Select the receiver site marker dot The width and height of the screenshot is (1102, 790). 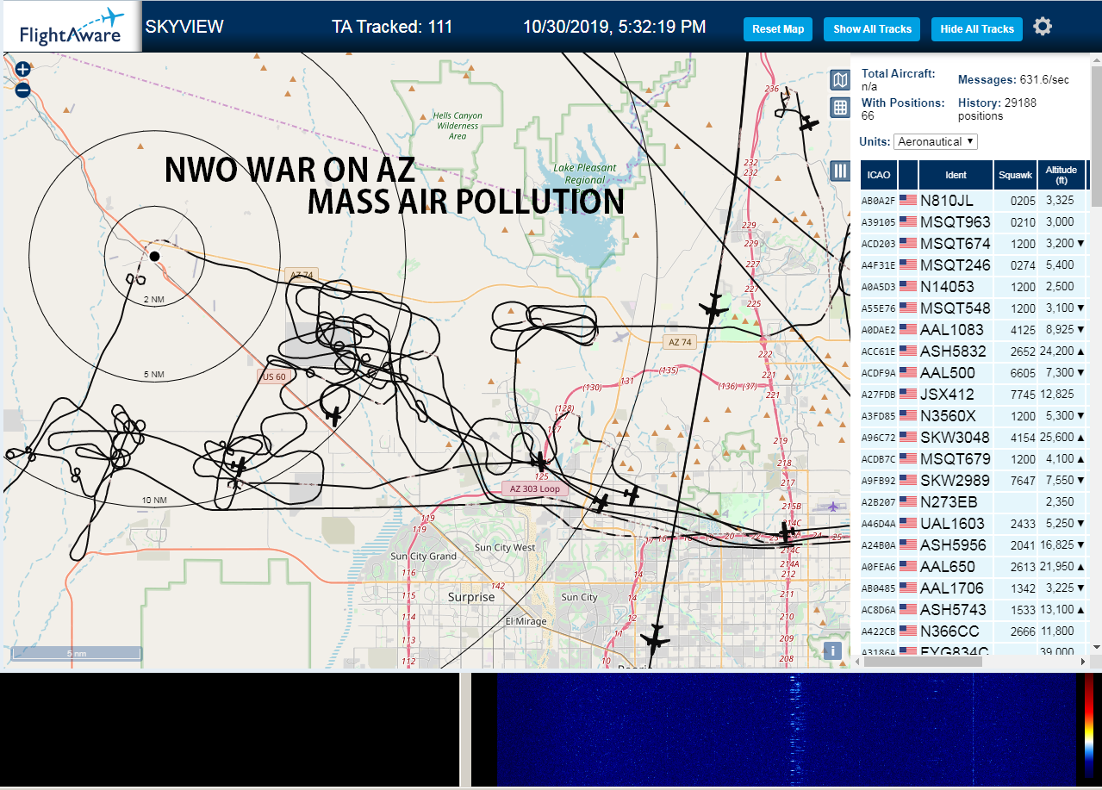click(154, 256)
